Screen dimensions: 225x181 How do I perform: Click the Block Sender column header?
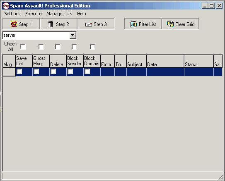pos(75,61)
